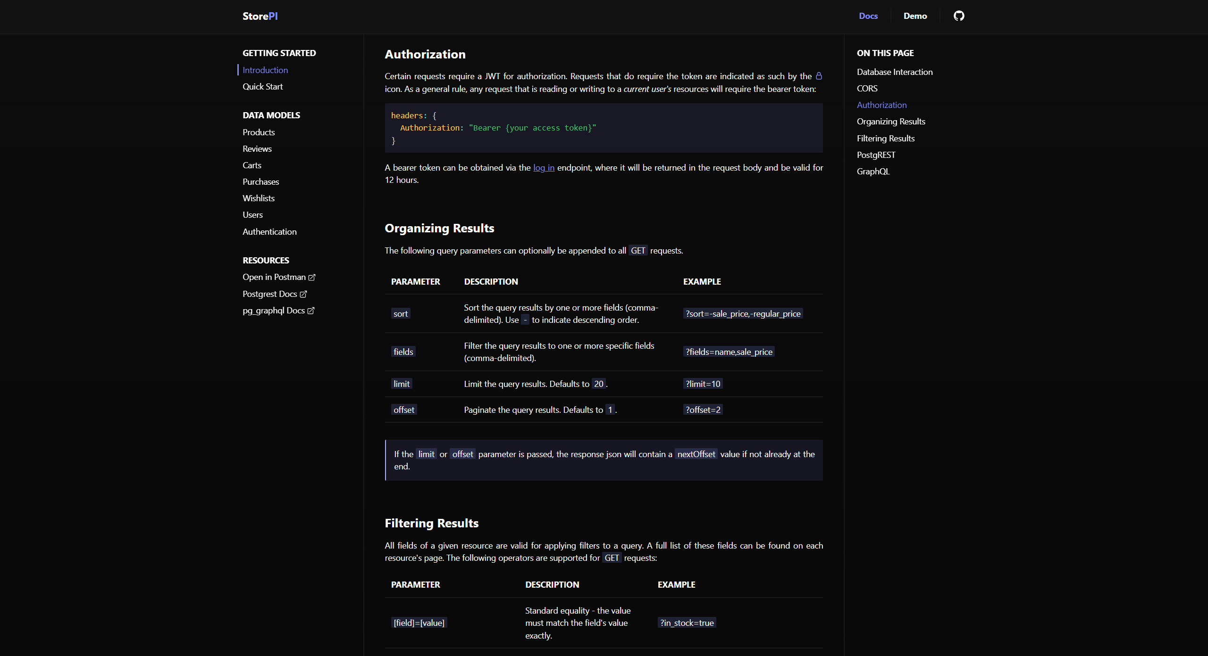The width and height of the screenshot is (1208, 656).
Task: Open the Purchases data model page
Action: tap(260, 181)
